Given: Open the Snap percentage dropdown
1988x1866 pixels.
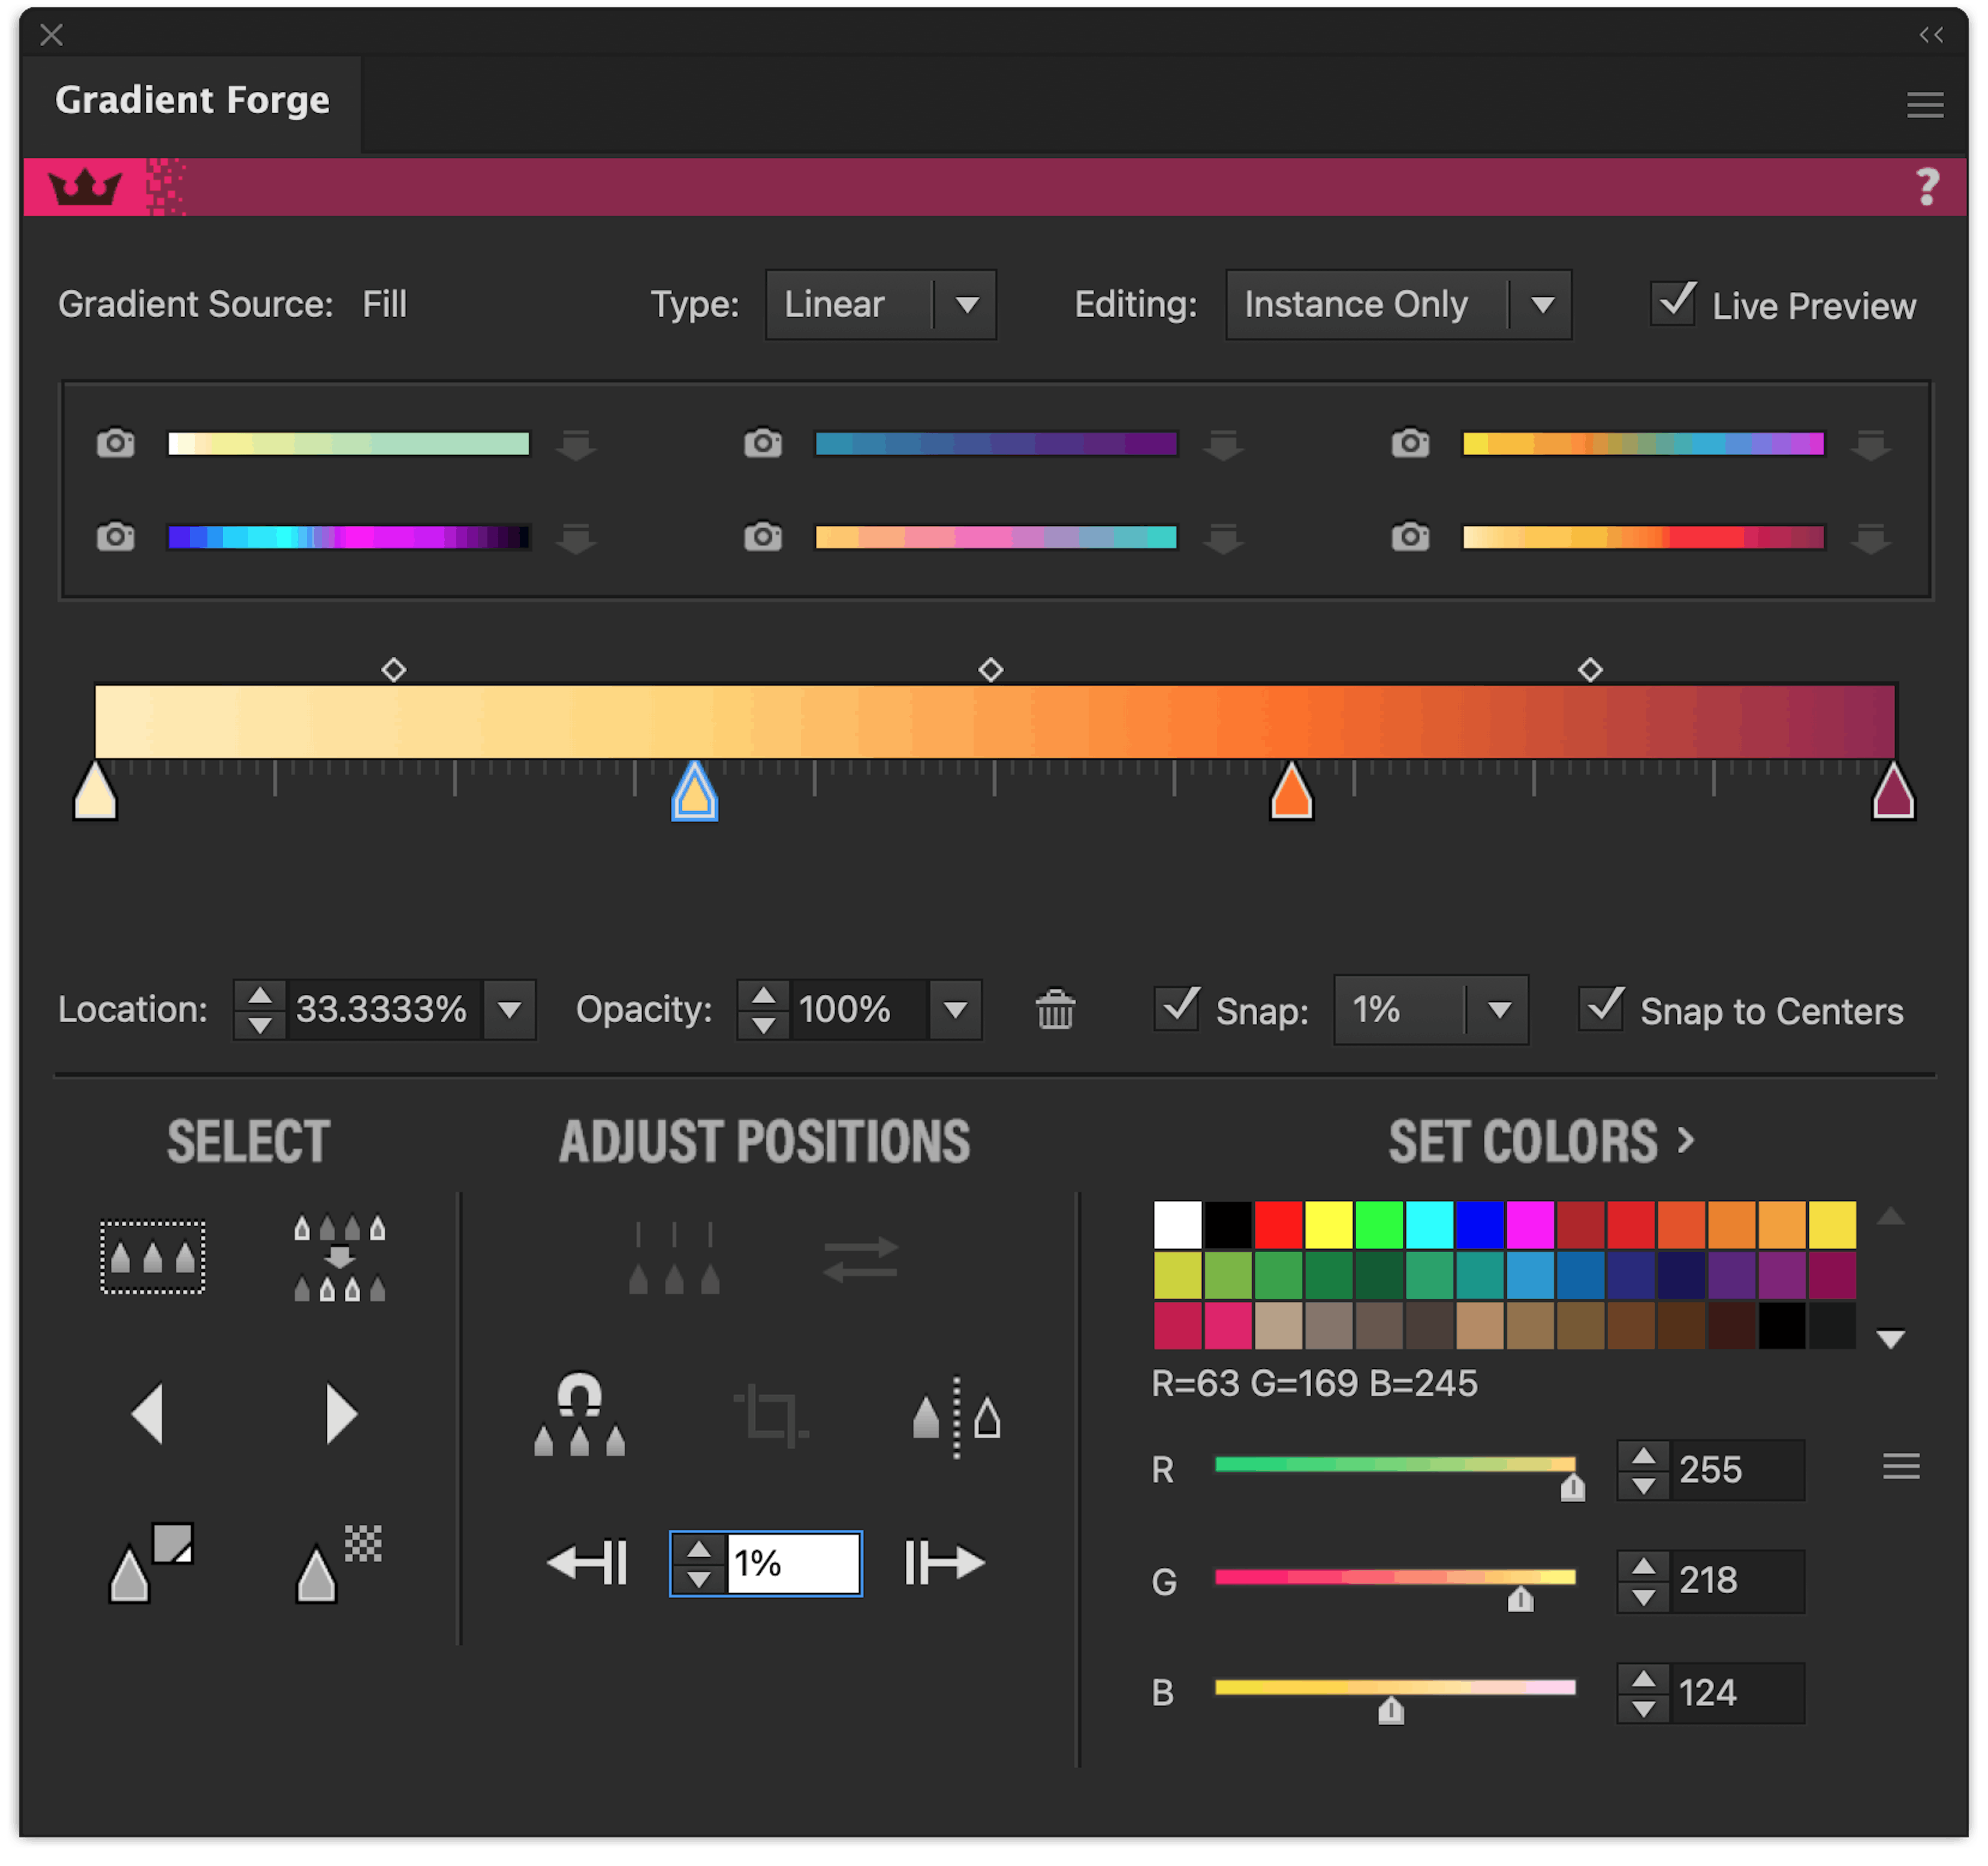Looking at the screenshot, I should pyautogui.click(x=1498, y=1010).
